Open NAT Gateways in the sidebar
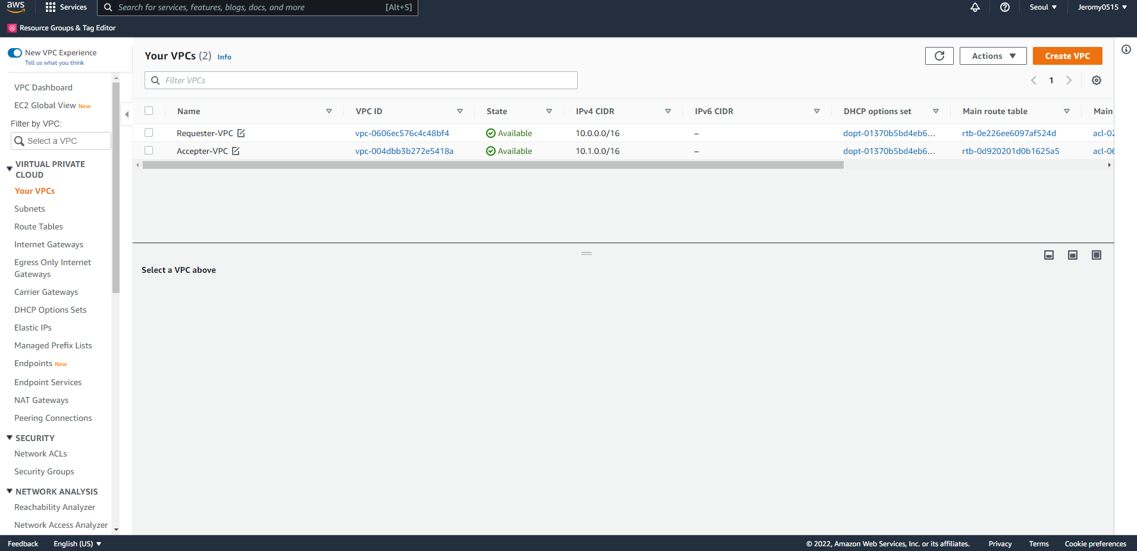Image resolution: width=1137 pixels, height=551 pixels. (42, 400)
